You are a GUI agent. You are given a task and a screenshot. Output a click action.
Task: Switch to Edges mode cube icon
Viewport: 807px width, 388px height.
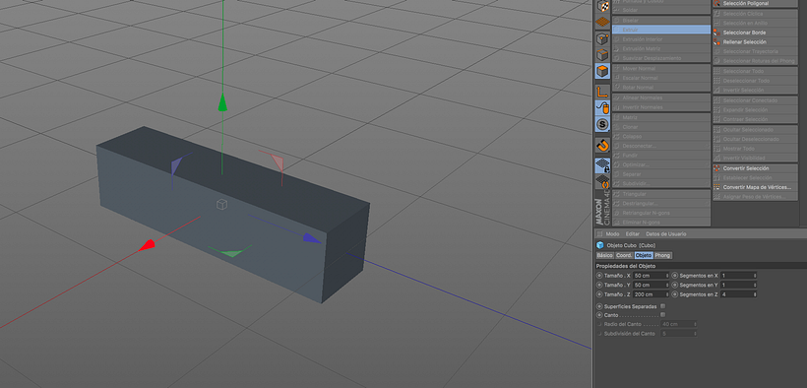coord(602,54)
